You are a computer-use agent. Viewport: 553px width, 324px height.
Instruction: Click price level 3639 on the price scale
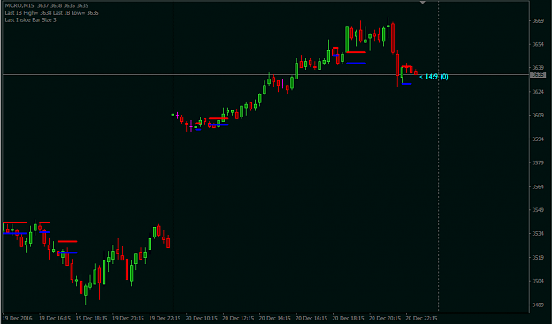[538, 68]
